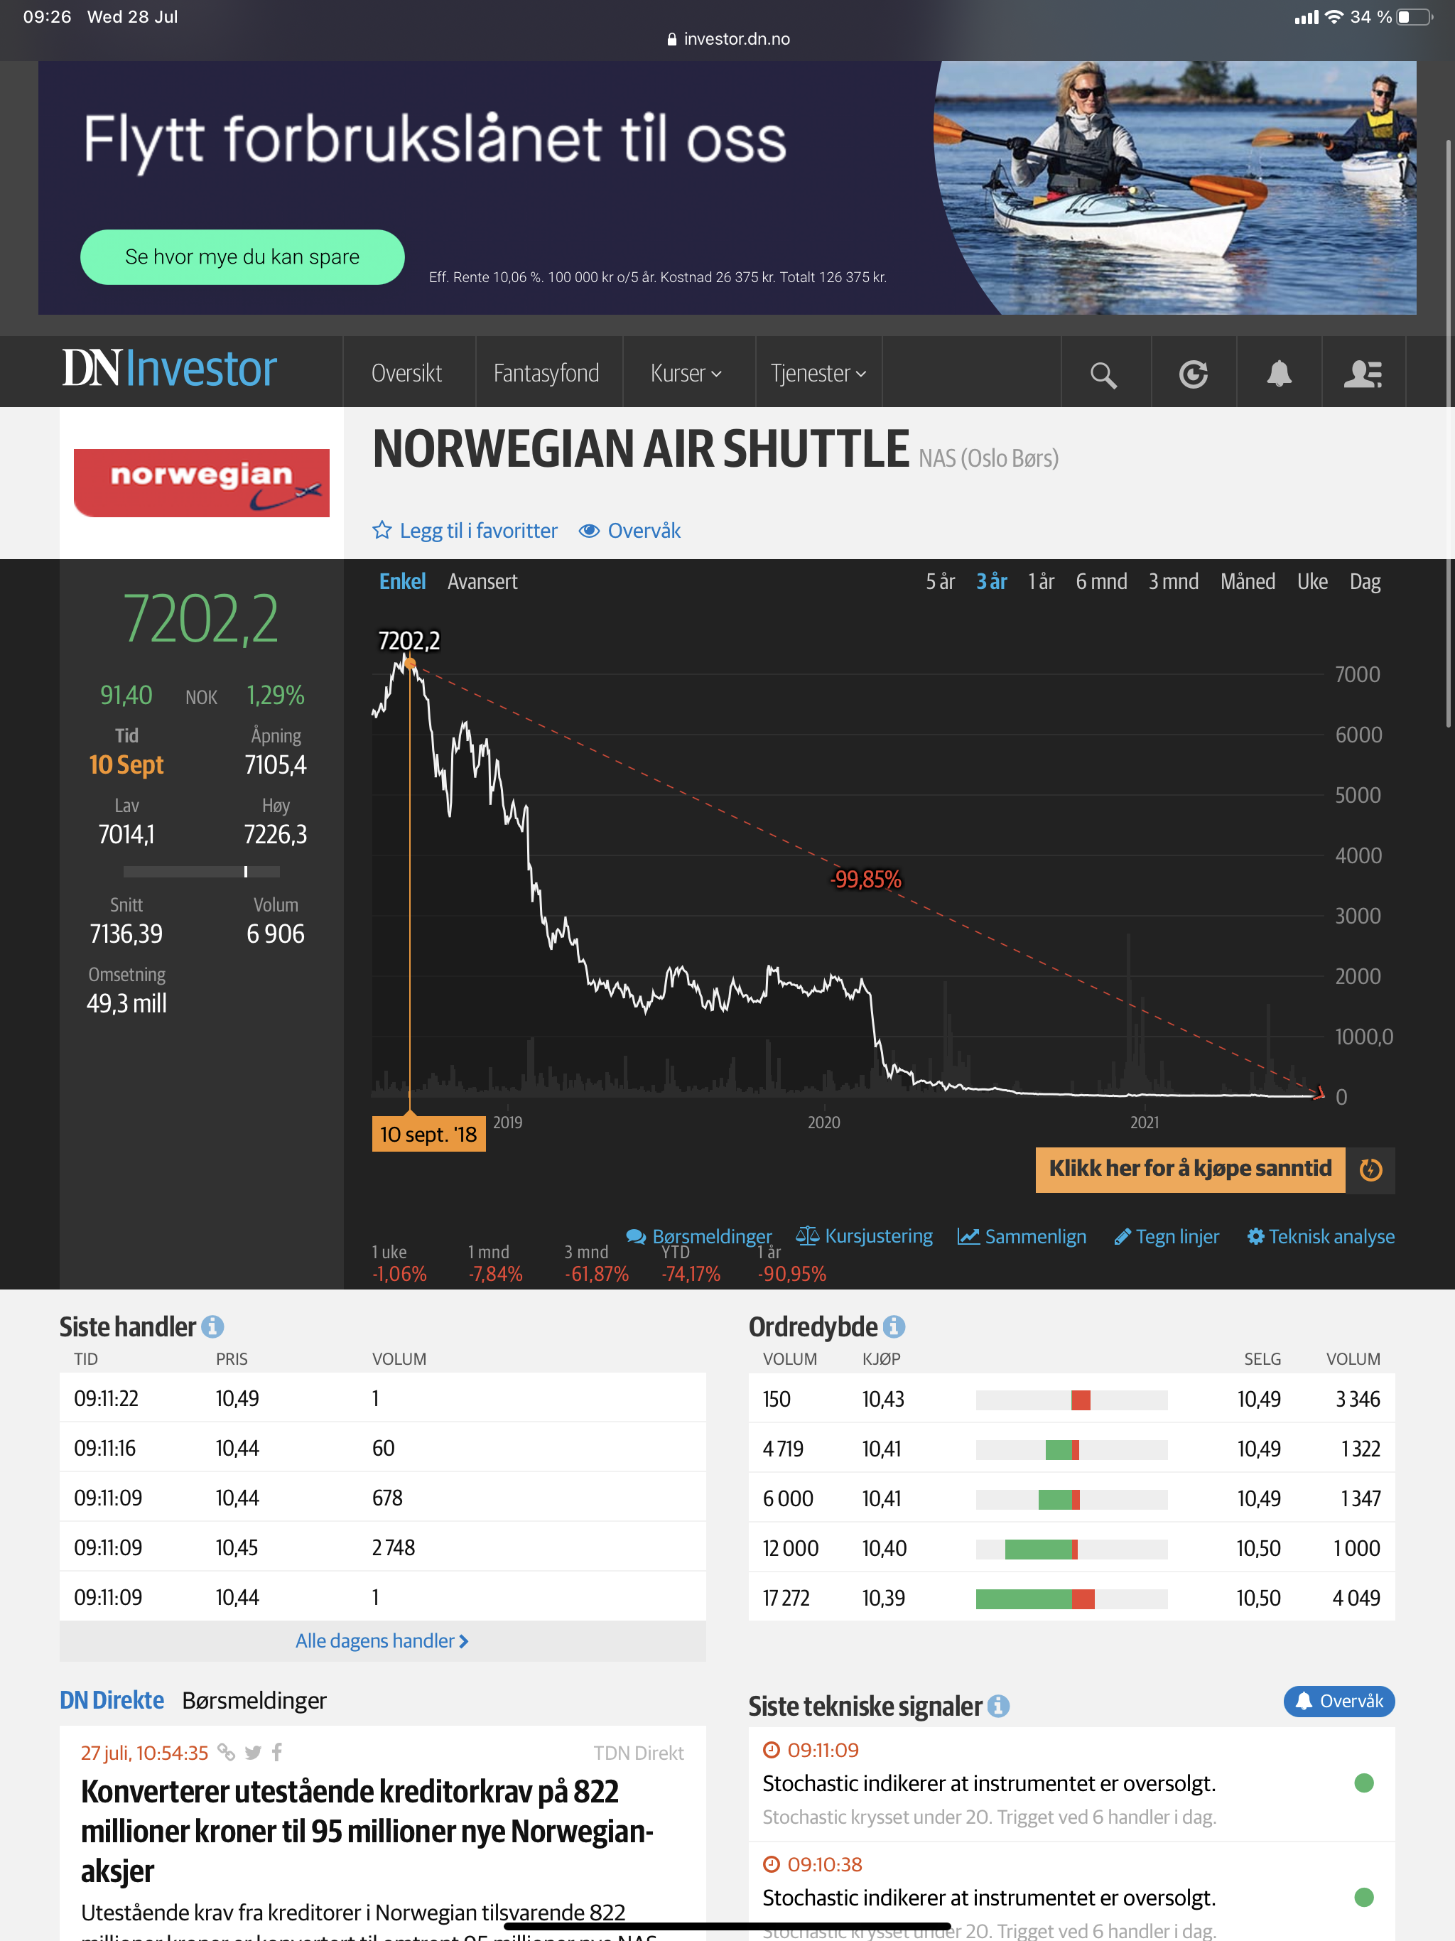Expand the Kurser dropdown menu
This screenshot has width=1455, height=1941.
[x=686, y=374]
